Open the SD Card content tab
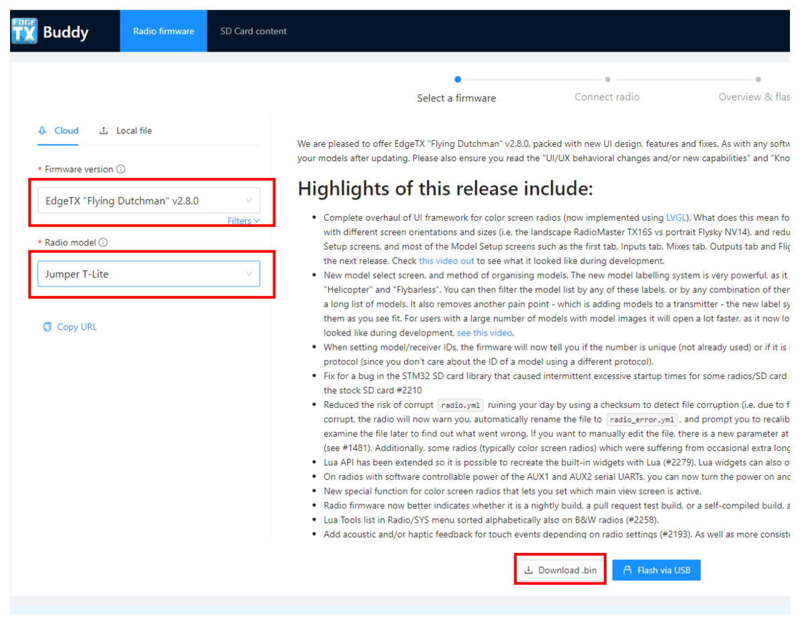Viewport: 800px width, 628px height. (253, 31)
